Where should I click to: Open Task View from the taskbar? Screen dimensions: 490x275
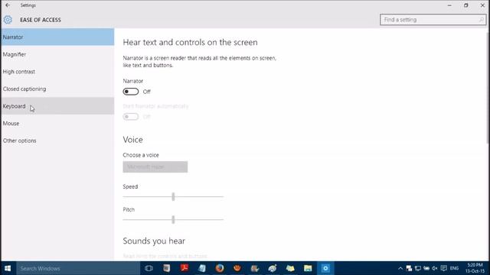[x=149, y=268]
